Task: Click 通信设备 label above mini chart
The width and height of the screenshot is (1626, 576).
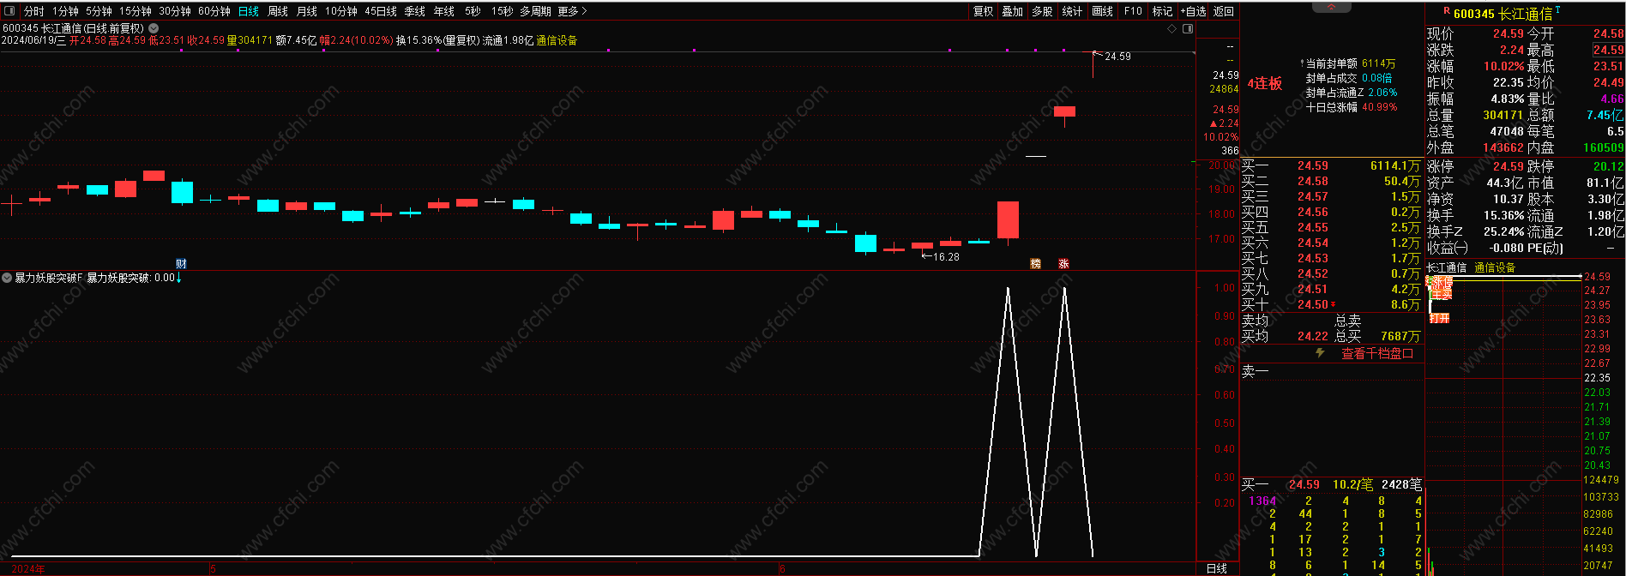Action: pyautogui.click(x=1495, y=267)
